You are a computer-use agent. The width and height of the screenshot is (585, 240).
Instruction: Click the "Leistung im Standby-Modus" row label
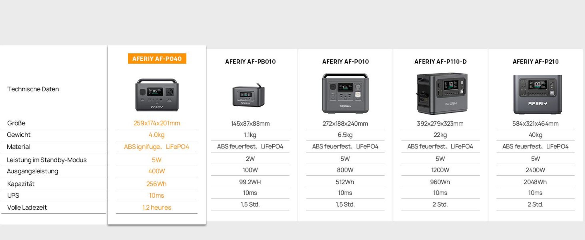pyautogui.click(x=47, y=160)
